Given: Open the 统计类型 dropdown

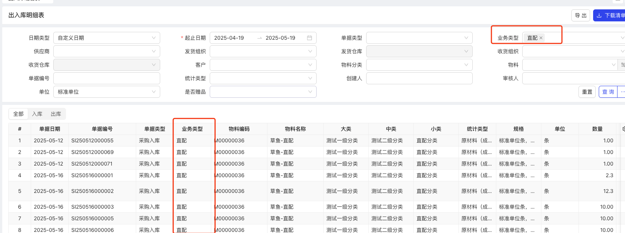Looking at the screenshot, I should tap(263, 78).
